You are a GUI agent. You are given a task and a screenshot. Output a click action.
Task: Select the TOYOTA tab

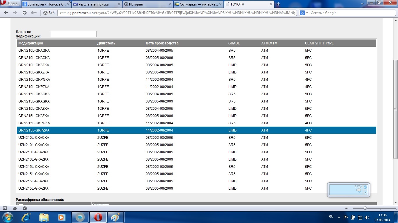249,4
